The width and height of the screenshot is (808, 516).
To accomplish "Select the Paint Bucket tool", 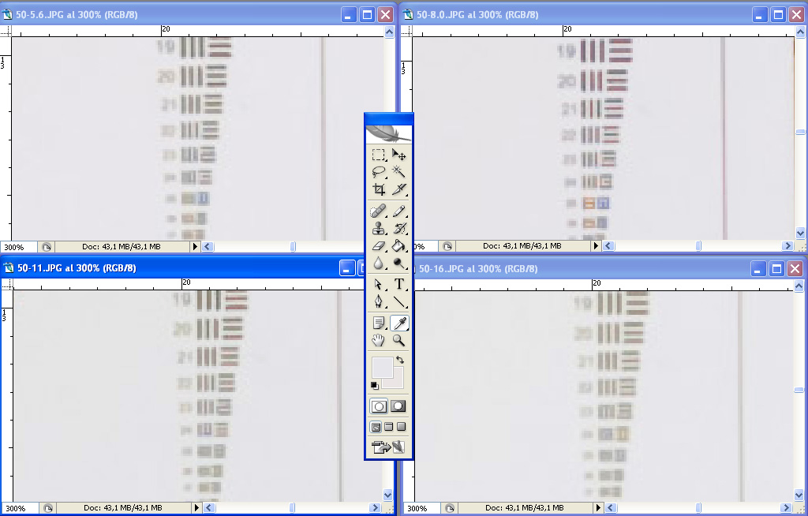I will tap(399, 246).
